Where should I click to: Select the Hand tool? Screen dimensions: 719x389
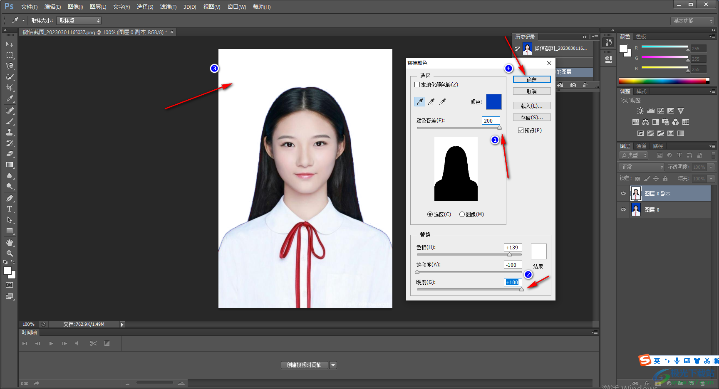10,243
